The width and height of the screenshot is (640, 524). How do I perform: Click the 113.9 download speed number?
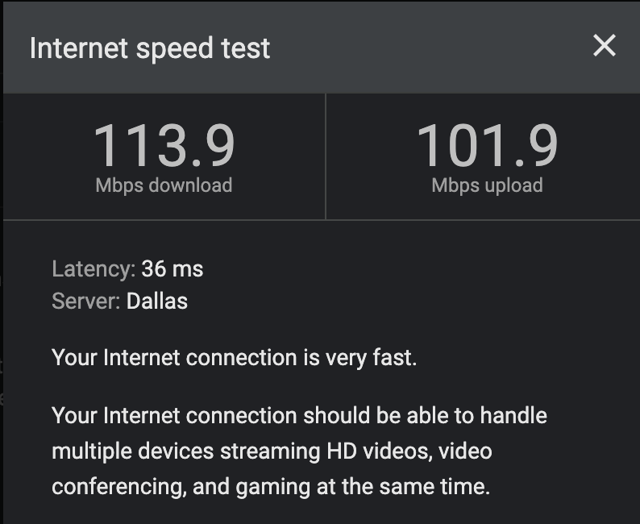(164, 146)
